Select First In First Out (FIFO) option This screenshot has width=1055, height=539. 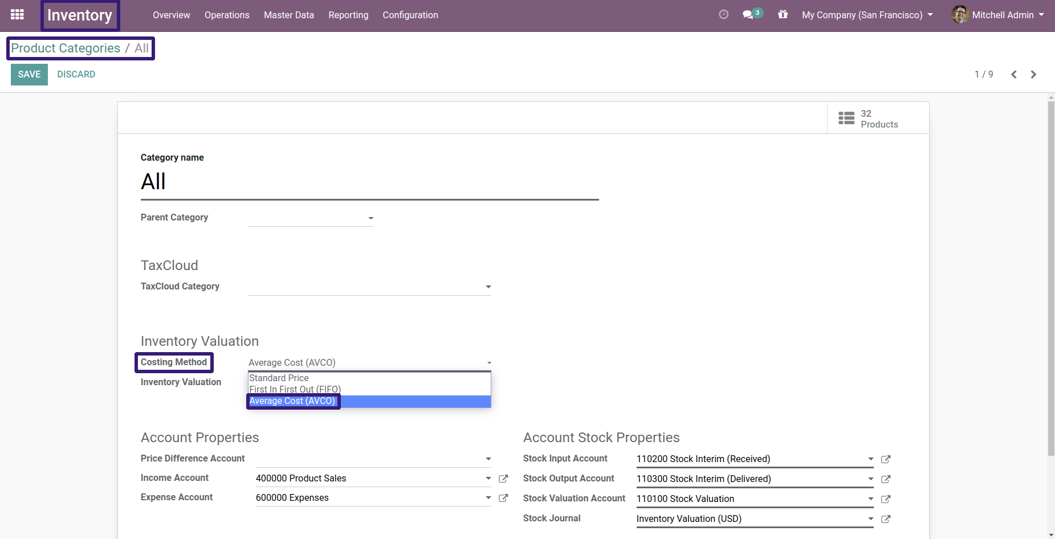[x=369, y=390]
